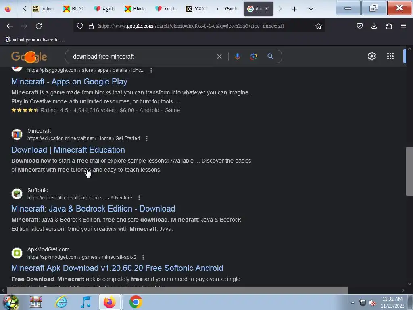This screenshot has height=310, width=413.
Task: Click the Google logo
Action: [29, 57]
